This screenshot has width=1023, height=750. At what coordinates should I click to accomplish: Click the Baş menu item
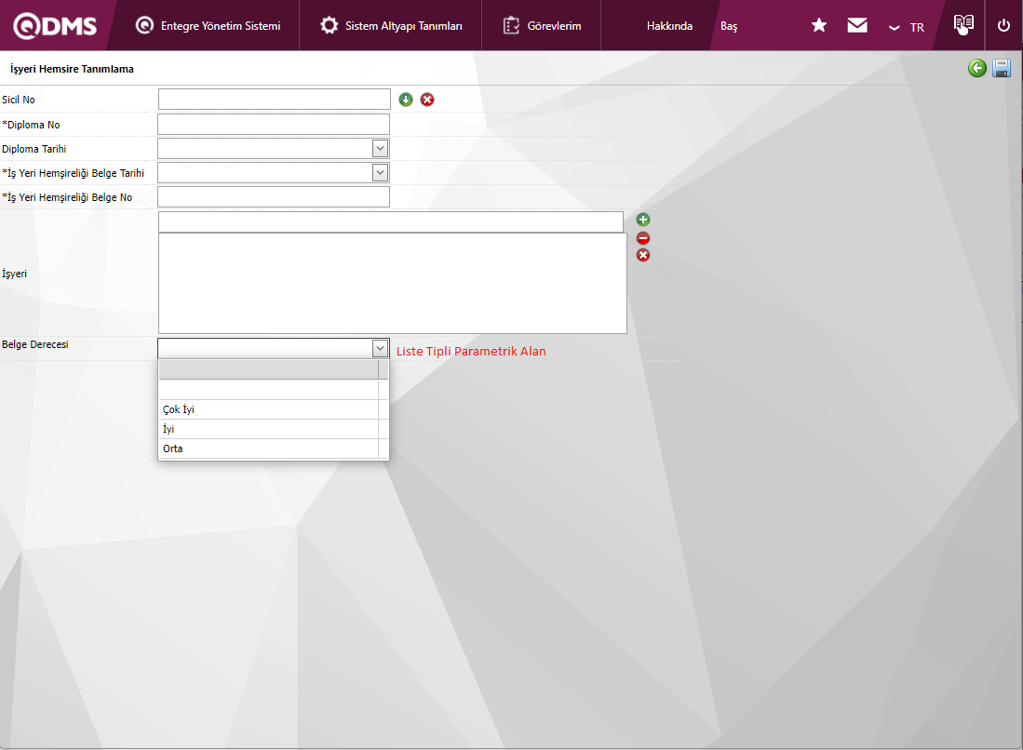[x=729, y=26]
